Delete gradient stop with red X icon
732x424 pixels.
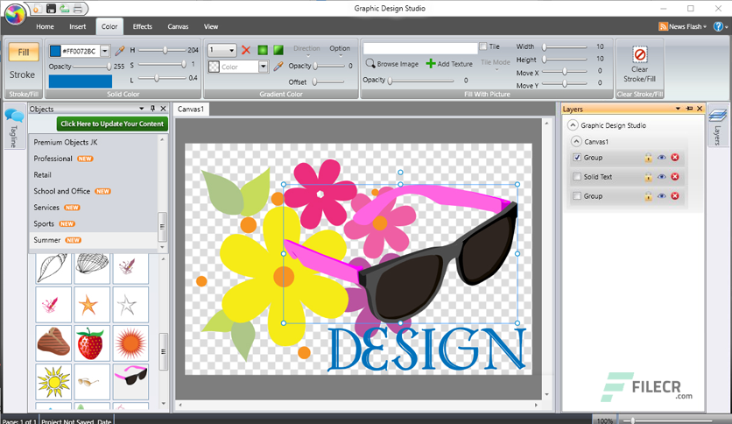tap(246, 50)
